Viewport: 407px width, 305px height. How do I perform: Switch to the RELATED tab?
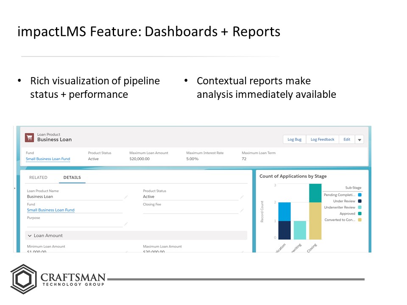click(x=38, y=177)
